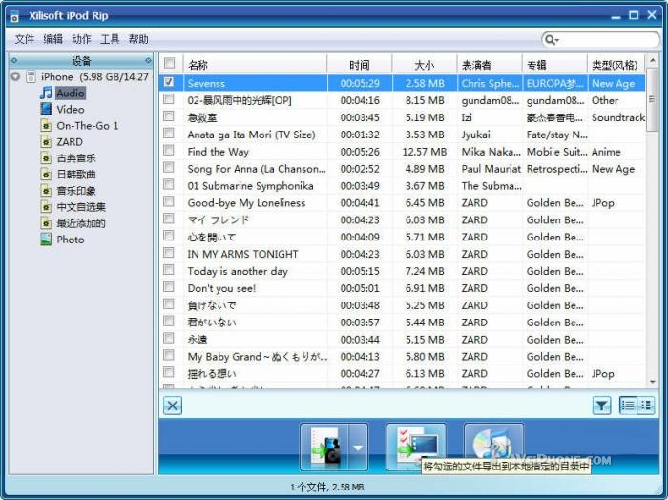668x500 pixels.
Task: Open the 编辑 menu
Action: point(52,39)
